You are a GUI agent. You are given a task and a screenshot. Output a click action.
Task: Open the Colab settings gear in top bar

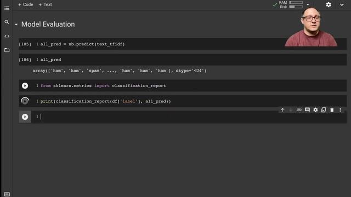tap(329, 5)
